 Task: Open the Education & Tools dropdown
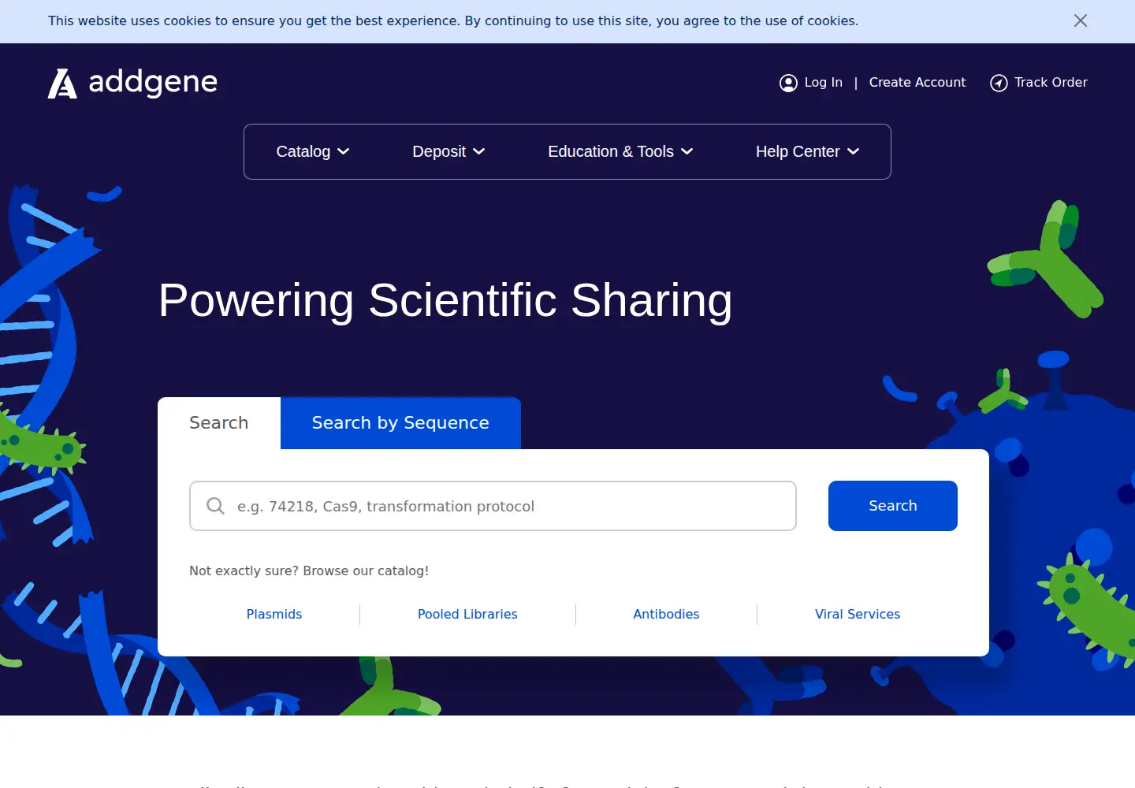620,151
